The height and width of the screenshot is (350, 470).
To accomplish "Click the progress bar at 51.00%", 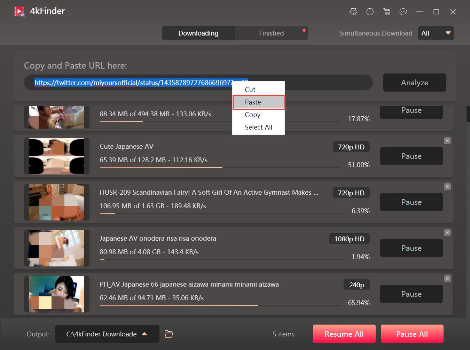I will pyautogui.click(x=219, y=167).
